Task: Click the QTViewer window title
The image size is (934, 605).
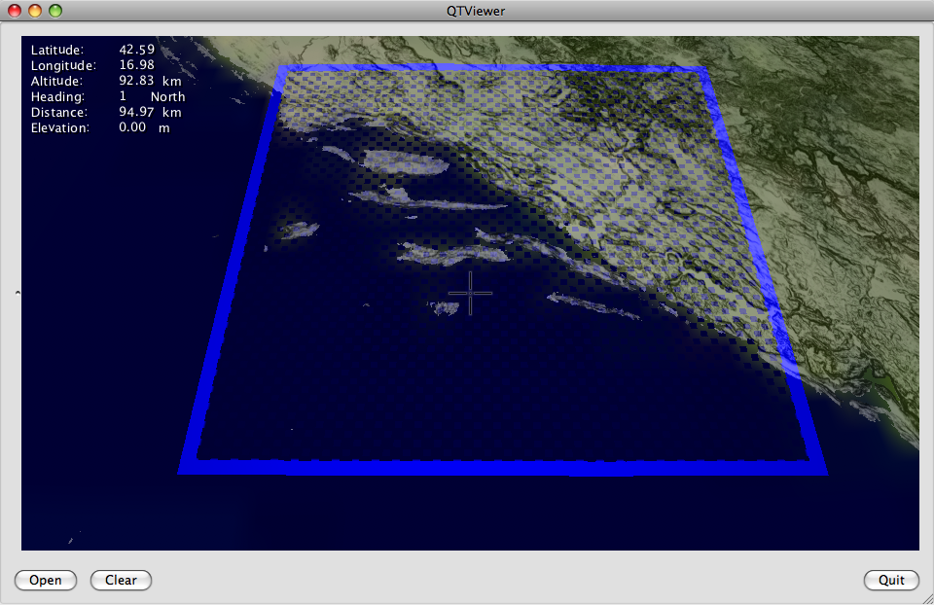Action: (x=476, y=11)
